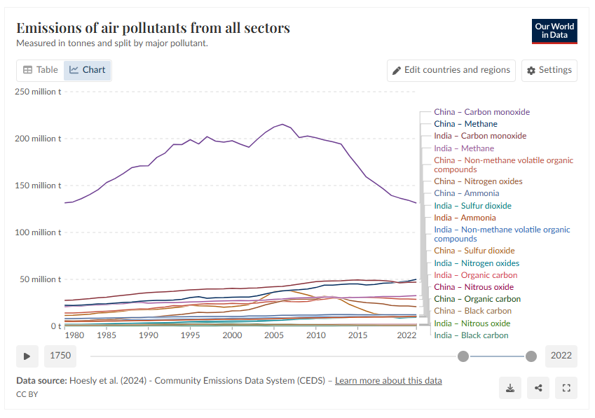This screenshot has height=418, width=595.
Task: Click the right handle of the time slider
Action: coord(531,356)
